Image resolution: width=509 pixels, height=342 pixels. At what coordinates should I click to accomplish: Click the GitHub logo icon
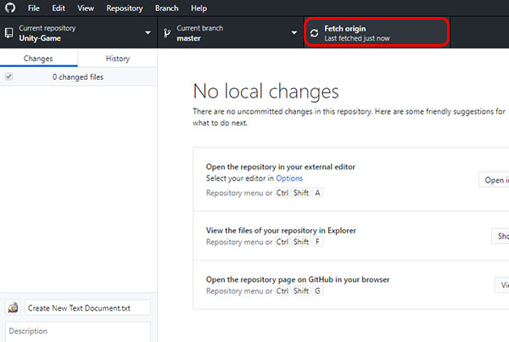point(10,8)
